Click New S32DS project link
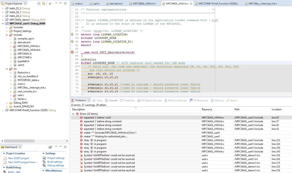Image resolution: width=292 pixels, height=173 pixels. point(18,158)
